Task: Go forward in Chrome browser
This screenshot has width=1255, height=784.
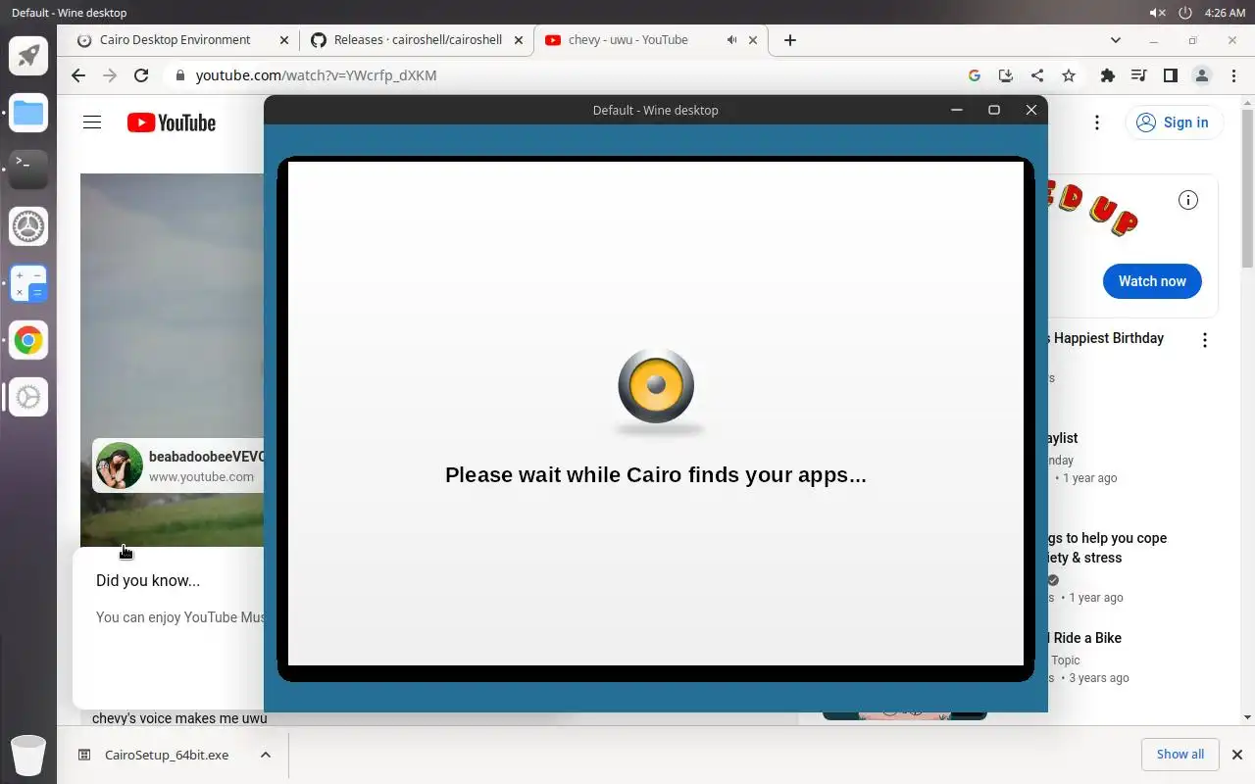Action: point(110,75)
